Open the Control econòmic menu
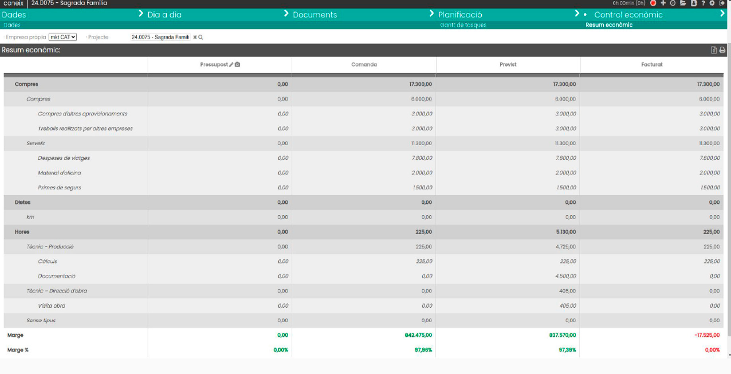Screen dimensions: 731x374 628,15
